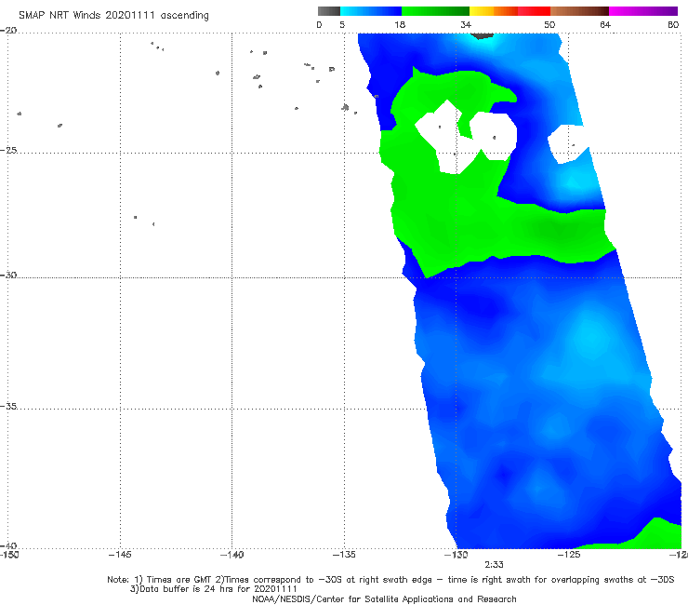Viewport: 688px width, 605px height.
Task: Click the gray segment of the wind color bar
Action: click(329, 11)
